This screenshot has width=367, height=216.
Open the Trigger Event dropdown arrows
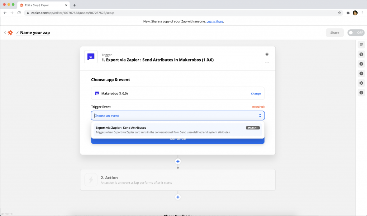tap(260, 116)
